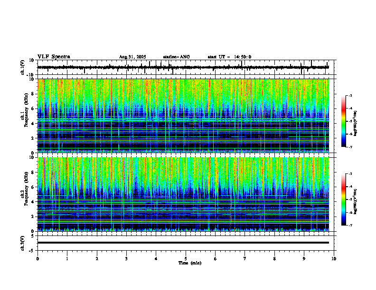Click the '-7' label on ch.1 color scale
The width and height of the screenshot is (376, 290).
pyautogui.click(x=350, y=147)
